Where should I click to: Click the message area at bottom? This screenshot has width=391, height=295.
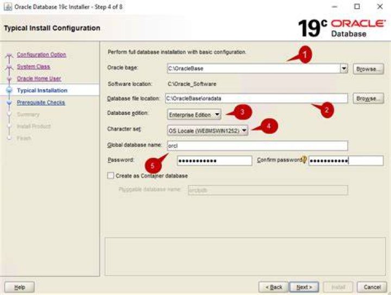click(x=245, y=256)
